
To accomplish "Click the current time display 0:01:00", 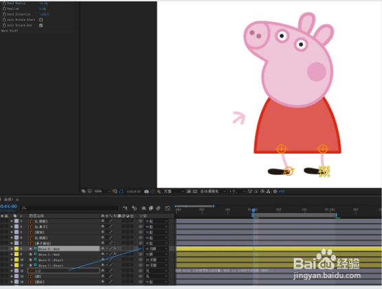I will point(8,206).
